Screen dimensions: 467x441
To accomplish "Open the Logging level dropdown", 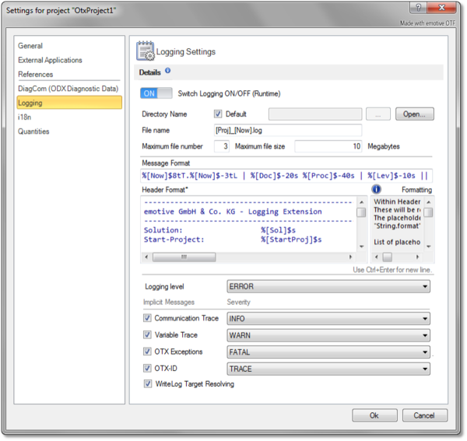I will click(328, 286).
